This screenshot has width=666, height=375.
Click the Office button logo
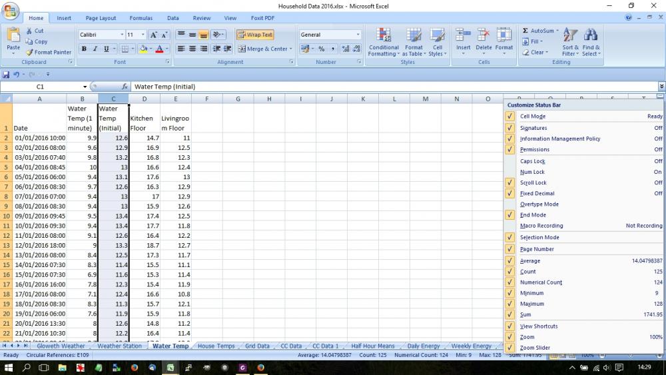pyautogui.click(x=10, y=11)
